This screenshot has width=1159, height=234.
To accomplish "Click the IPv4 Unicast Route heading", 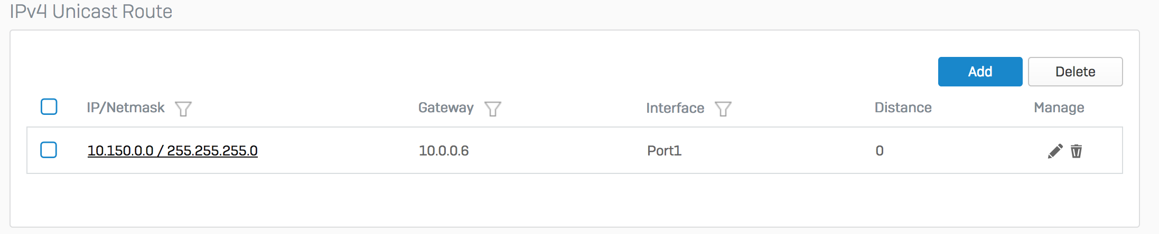I will click(x=91, y=11).
